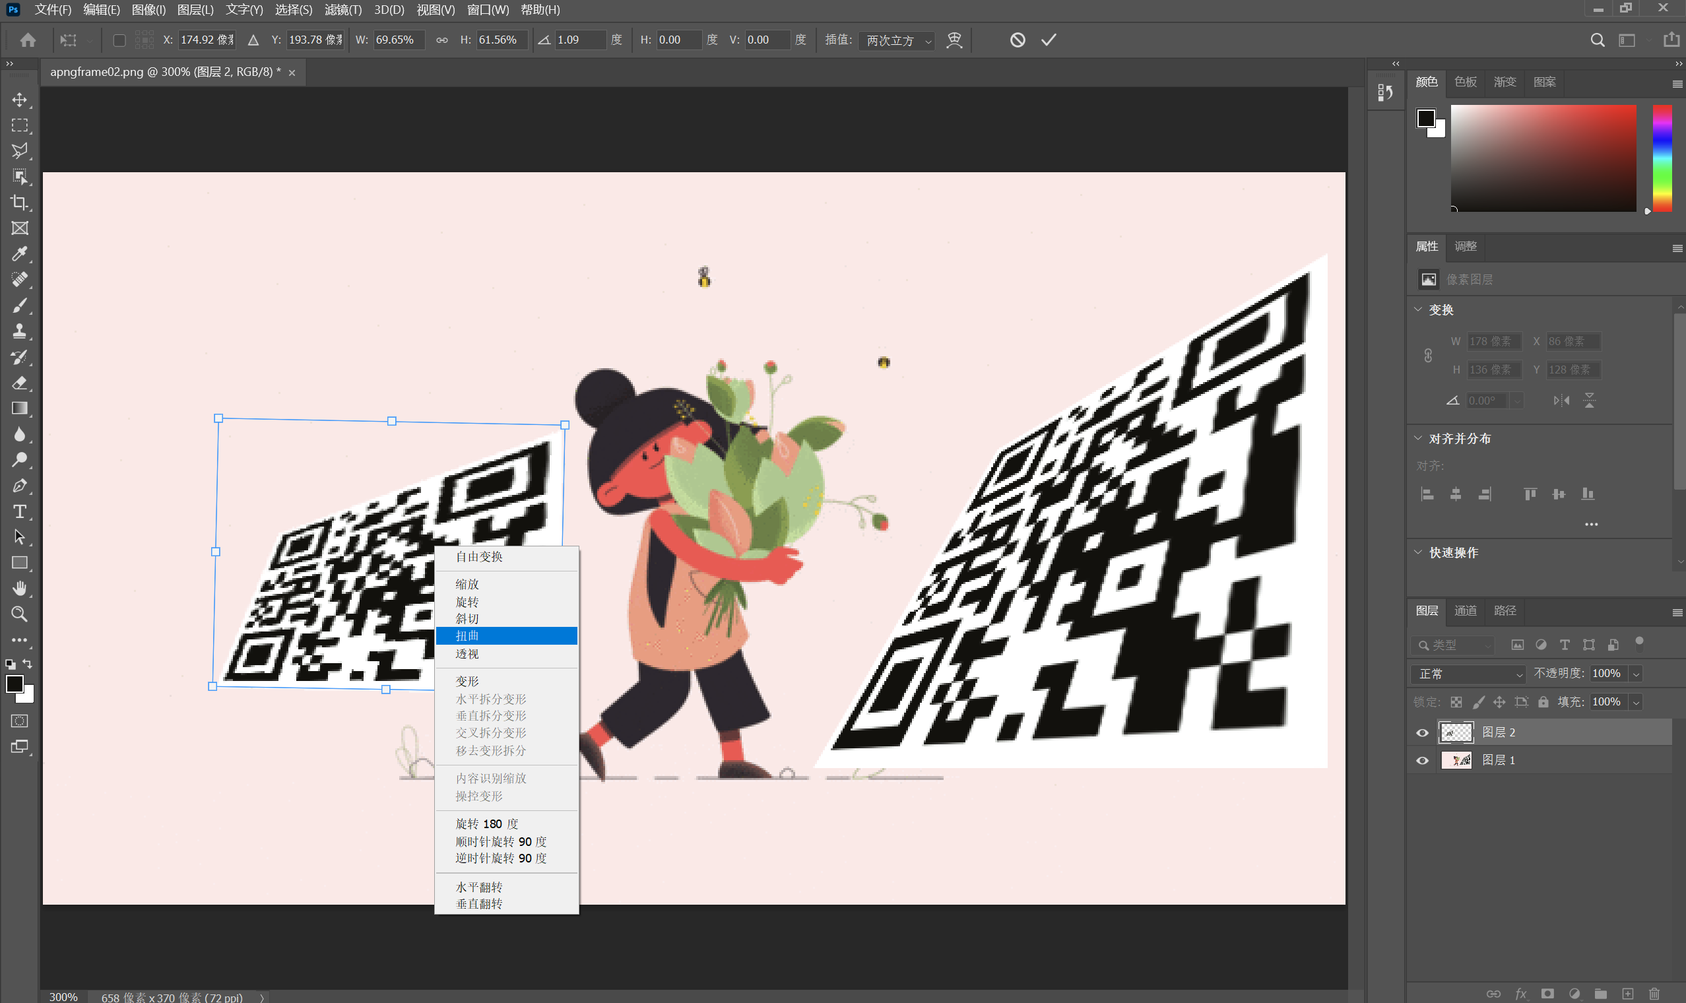Select the Rectangular Marquee tool
This screenshot has height=1003, width=1686.
tap(20, 125)
